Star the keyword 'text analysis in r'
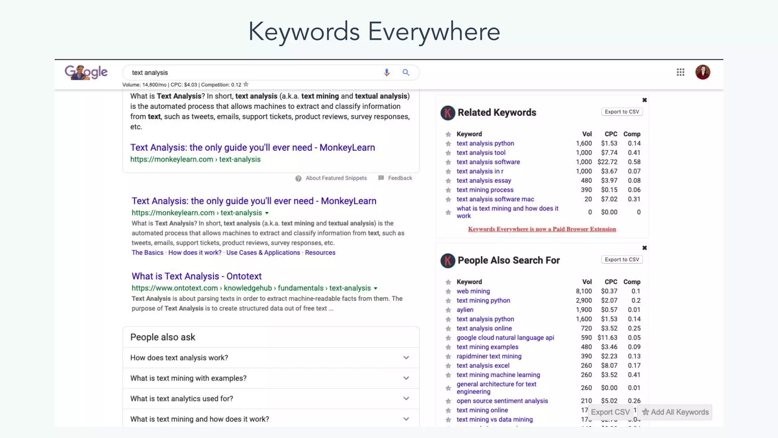This screenshot has width=778, height=438. (x=448, y=171)
